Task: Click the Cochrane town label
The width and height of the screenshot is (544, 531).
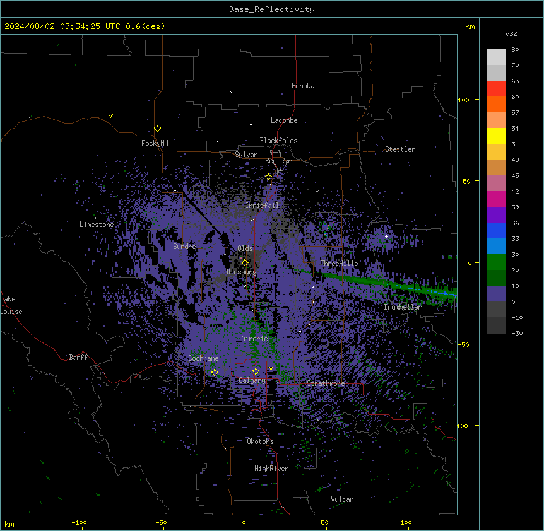Action: pos(203,358)
